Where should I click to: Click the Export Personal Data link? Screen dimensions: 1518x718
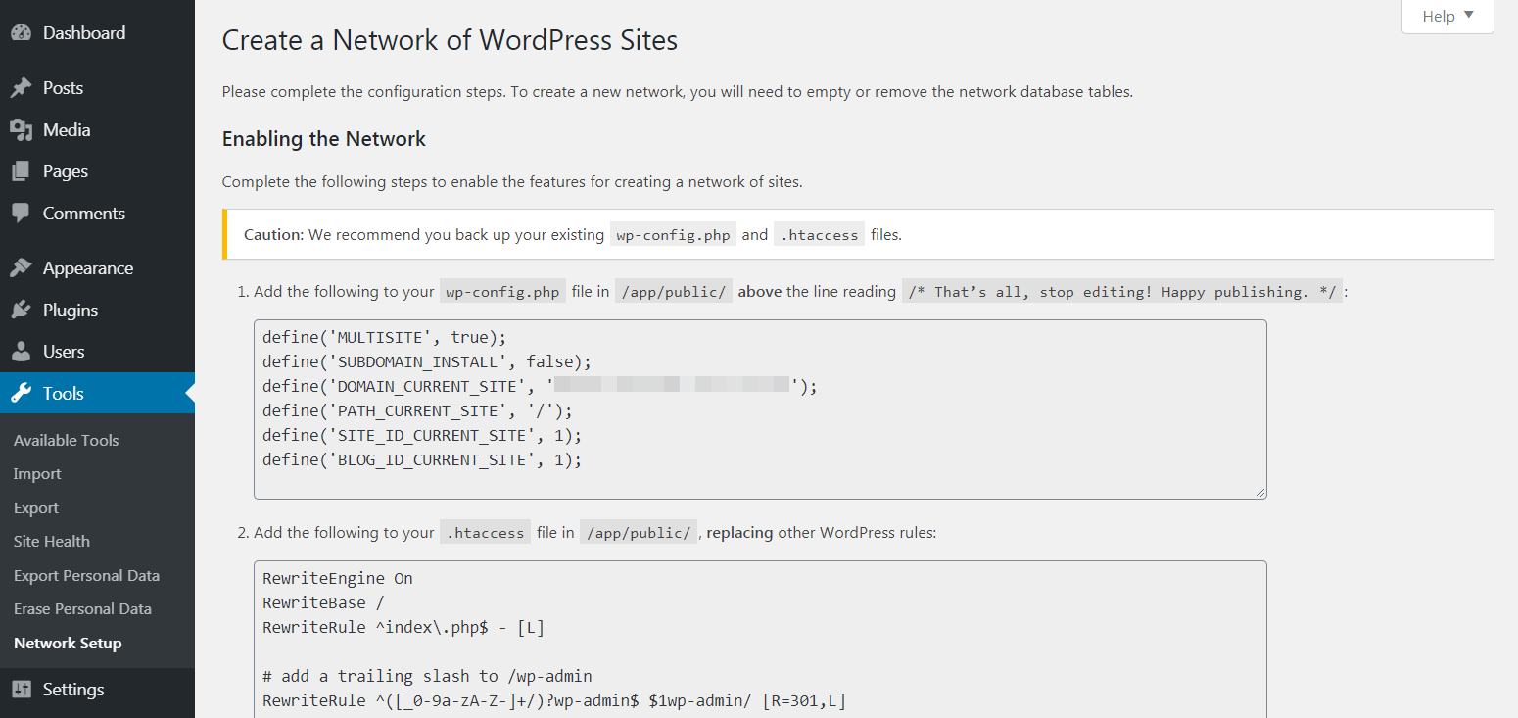86,575
